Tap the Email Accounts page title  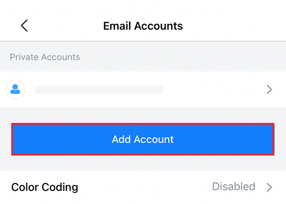click(143, 26)
